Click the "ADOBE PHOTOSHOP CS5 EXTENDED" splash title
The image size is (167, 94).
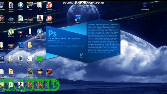pos(64,39)
